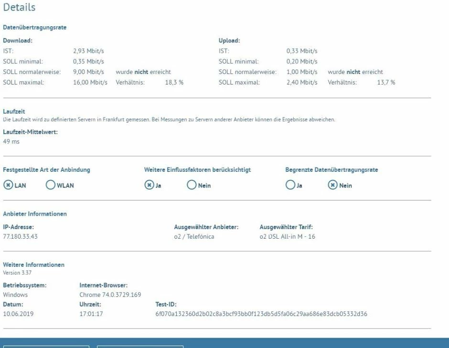The width and height of the screenshot is (449, 348).
Task: Click the Laufzeit-Mittelwert value 49 ms
Action: 11,141
